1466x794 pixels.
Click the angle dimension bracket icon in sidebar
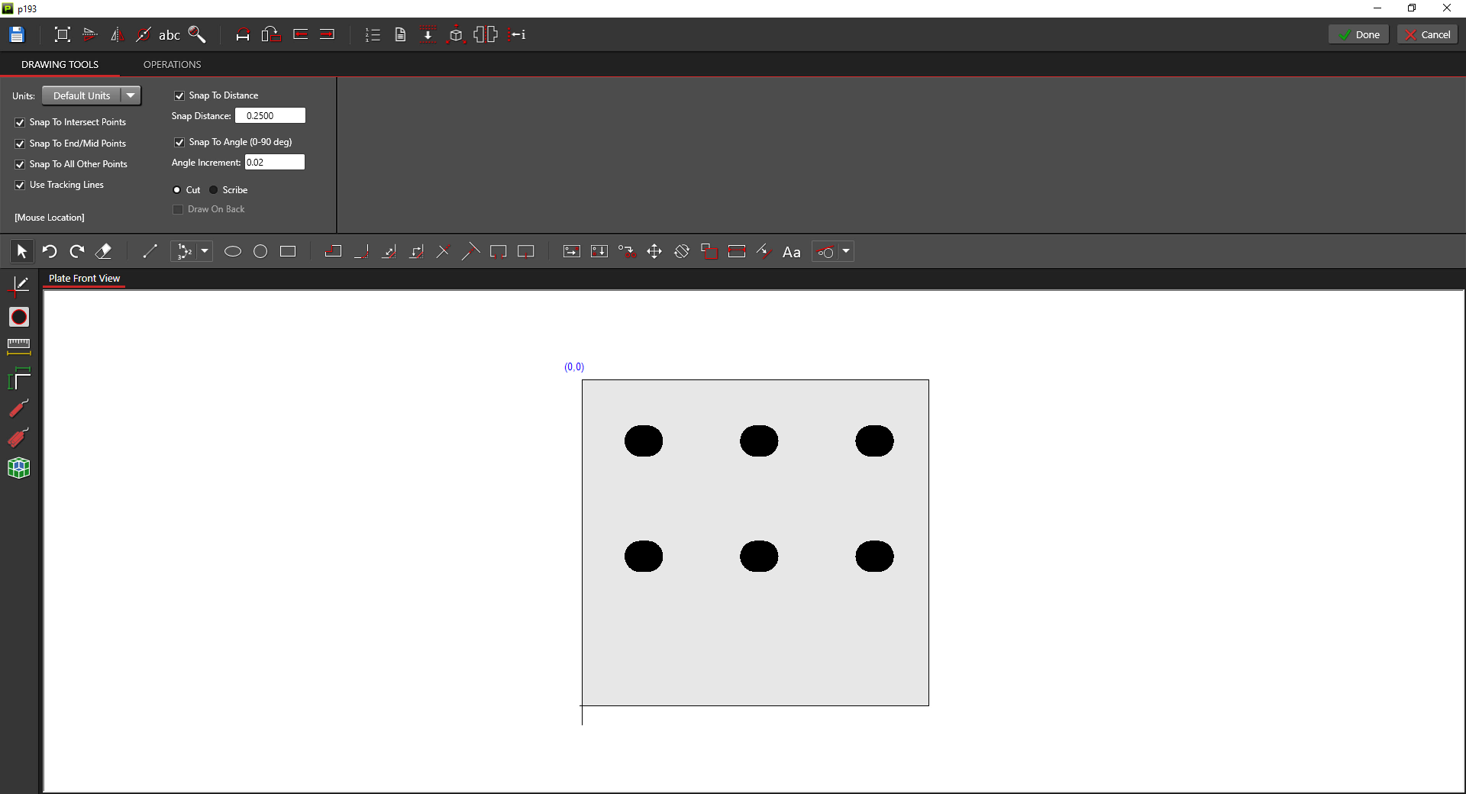[19, 378]
